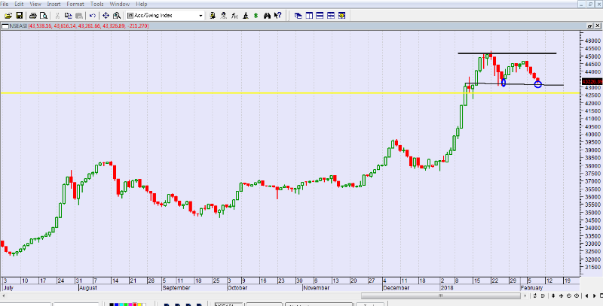Click the context help pointer icon

[x=277, y=16]
